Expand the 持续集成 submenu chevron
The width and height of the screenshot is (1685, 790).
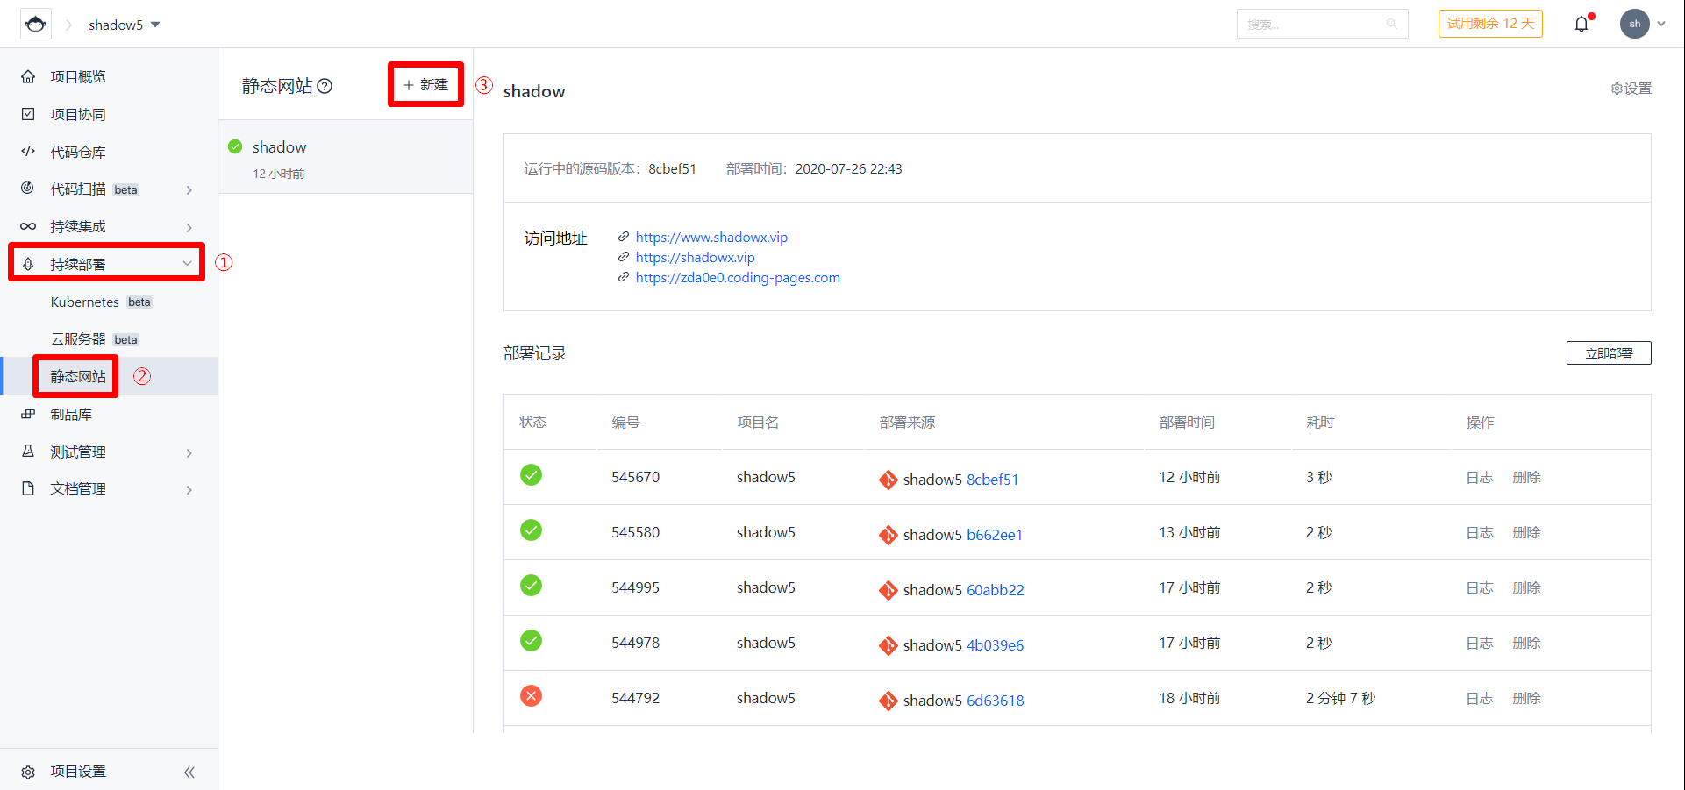tap(189, 227)
